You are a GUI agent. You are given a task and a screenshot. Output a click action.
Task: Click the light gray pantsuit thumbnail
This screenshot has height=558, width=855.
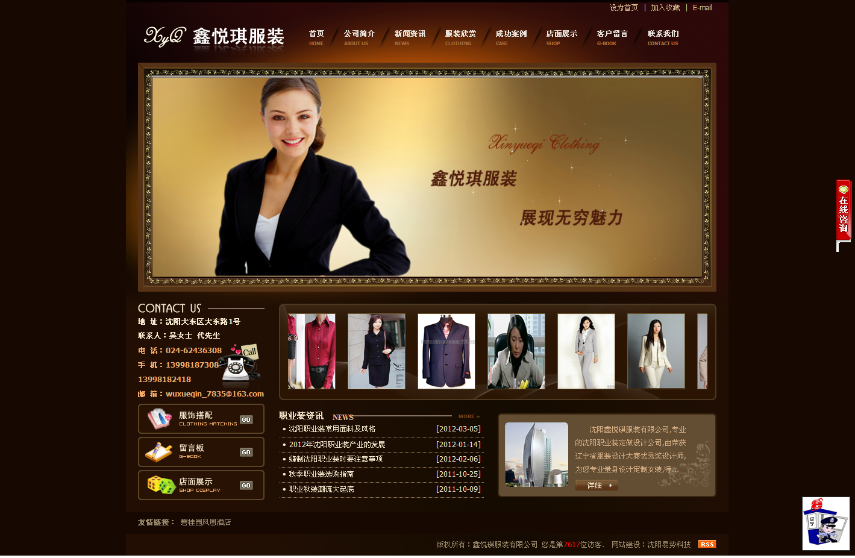coord(586,351)
